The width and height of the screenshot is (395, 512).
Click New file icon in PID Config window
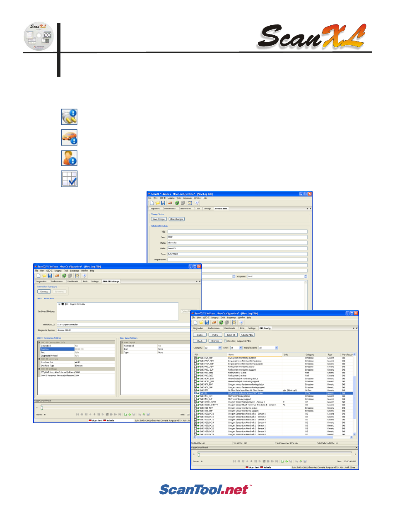(195, 323)
